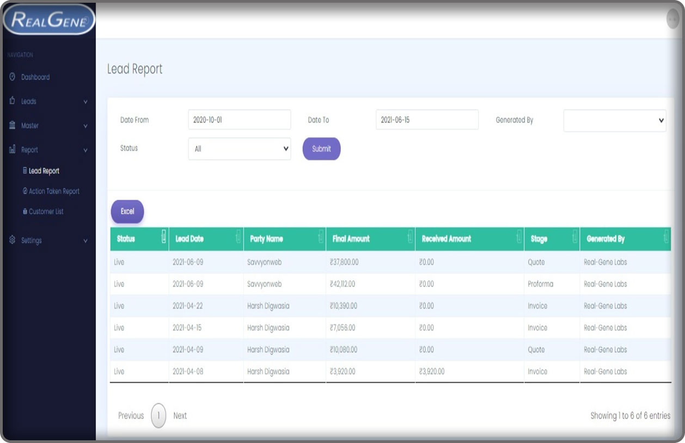Click the Settings gear icon
This screenshot has height=443, width=685.
(x=13, y=240)
